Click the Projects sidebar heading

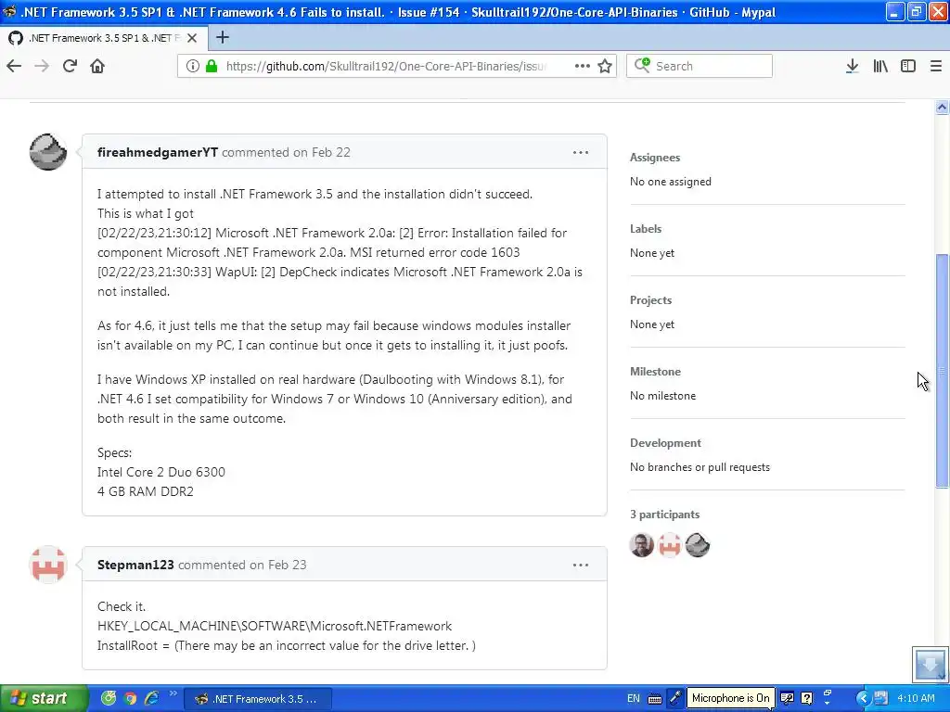(650, 300)
